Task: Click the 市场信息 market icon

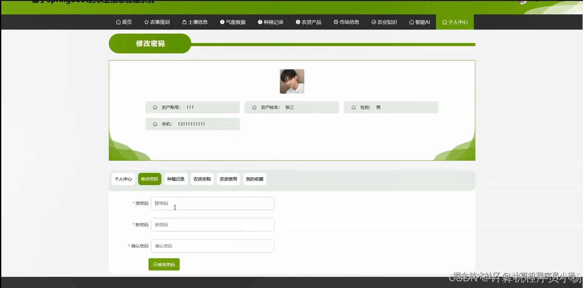Action: [336, 22]
